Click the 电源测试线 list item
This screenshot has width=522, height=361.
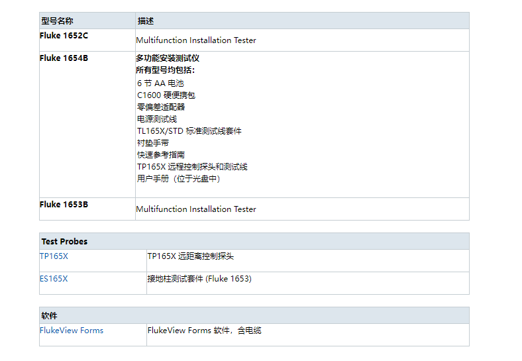pos(157,119)
